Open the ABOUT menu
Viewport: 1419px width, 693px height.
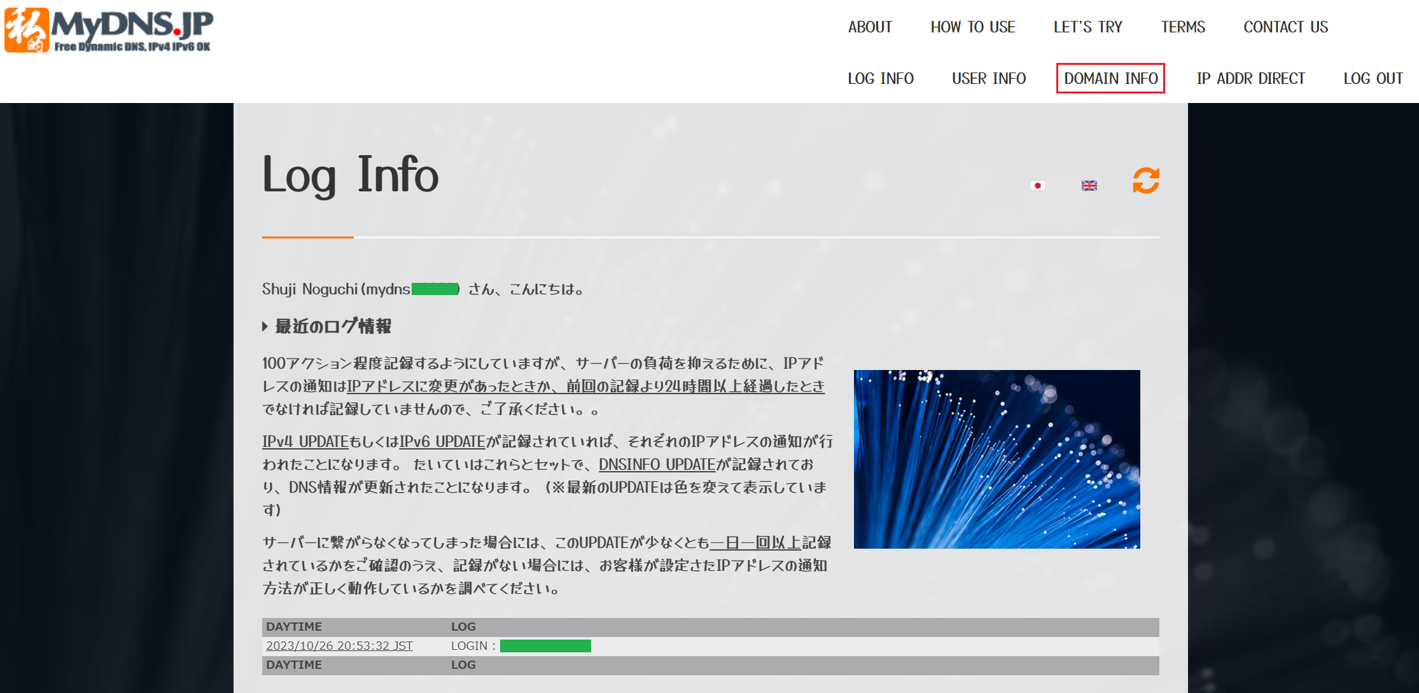point(870,27)
